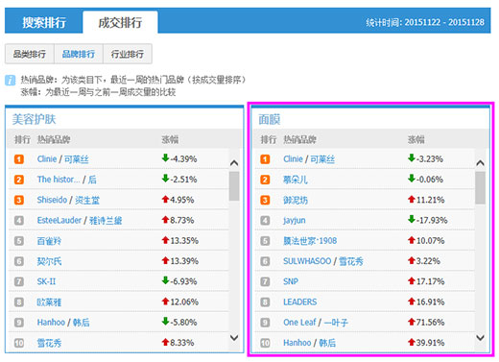This screenshot has height=362, width=499.
Task: Open the EsteeLauder / 雅诗兰黛 link
Action: [x=80, y=220]
